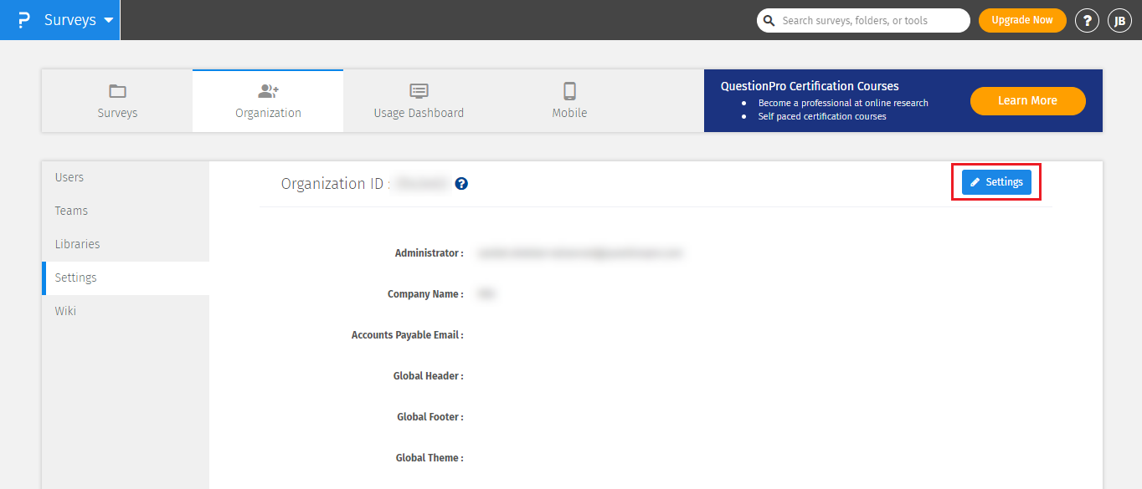
Task: Select Settings in the sidebar
Action: tap(126, 278)
